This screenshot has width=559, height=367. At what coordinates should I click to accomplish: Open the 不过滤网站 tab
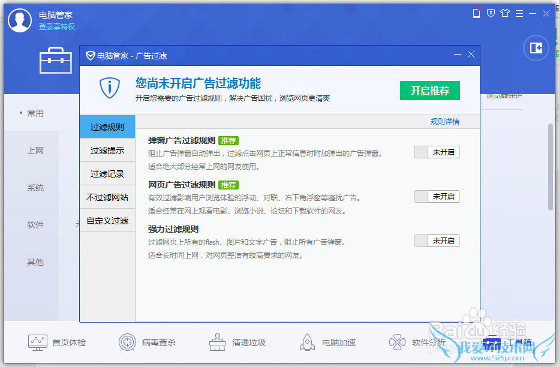pyautogui.click(x=107, y=197)
